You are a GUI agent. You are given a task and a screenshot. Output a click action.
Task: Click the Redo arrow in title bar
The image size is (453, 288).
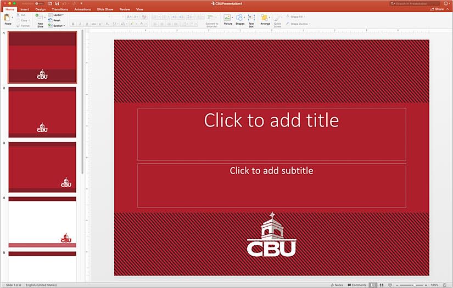coord(74,3)
